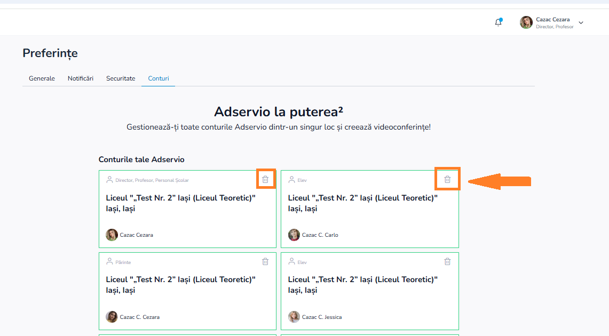This screenshot has height=336, width=609.
Task: Switch to the Generale tab
Action: pyautogui.click(x=42, y=78)
